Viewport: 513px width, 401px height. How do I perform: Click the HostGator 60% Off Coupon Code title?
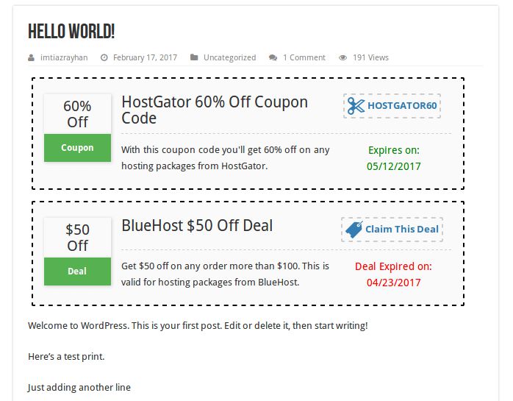[x=214, y=110]
